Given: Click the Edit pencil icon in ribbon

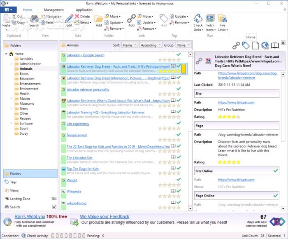Looking at the screenshot, I should click(x=69, y=19).
